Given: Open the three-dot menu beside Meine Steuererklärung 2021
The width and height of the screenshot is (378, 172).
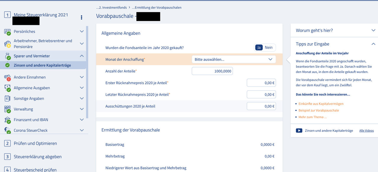Looking at the screenshot, I should pos(82,17).
